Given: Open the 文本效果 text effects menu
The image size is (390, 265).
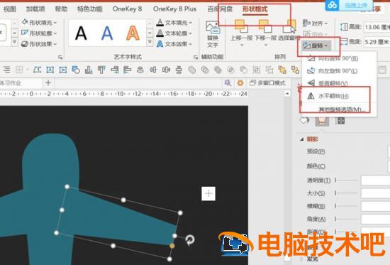Looking at the screenshot, I should click(x=174, y=44).
